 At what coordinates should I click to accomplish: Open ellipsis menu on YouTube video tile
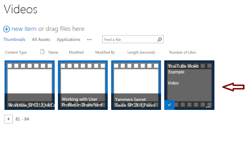208,107
